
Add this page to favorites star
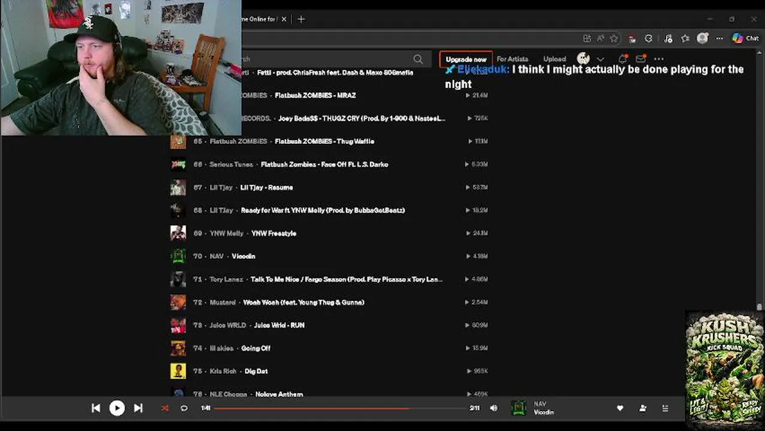(614, 38)
